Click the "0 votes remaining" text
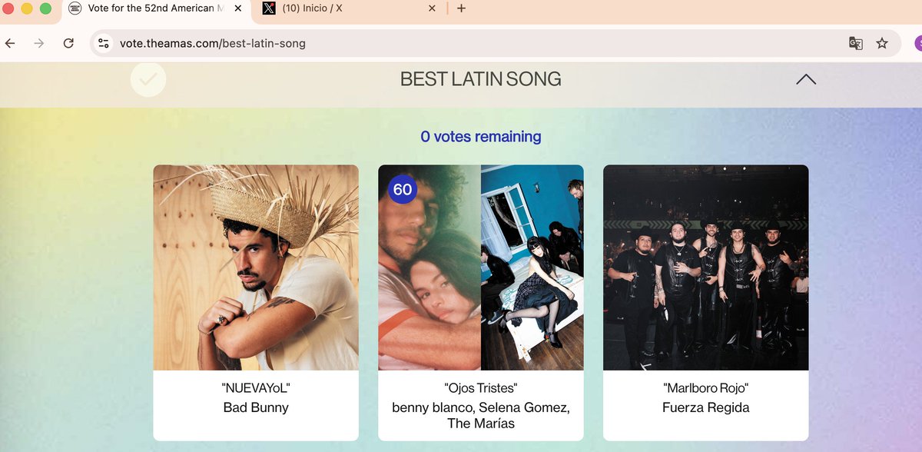This screenshot has height=452, width=922. point(480,136)
